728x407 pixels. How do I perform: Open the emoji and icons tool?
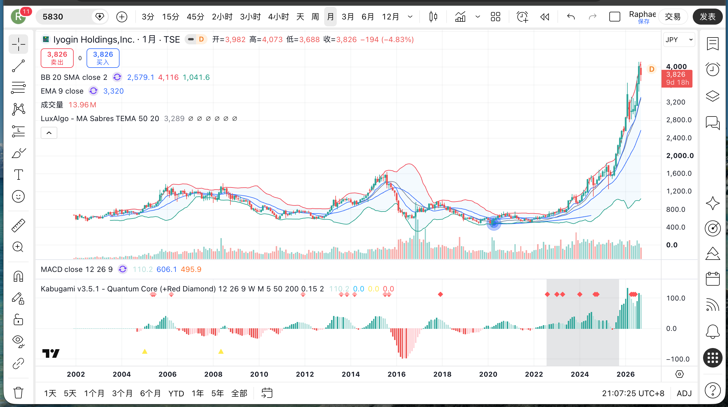pyautogui.click(x=18, y=197)
